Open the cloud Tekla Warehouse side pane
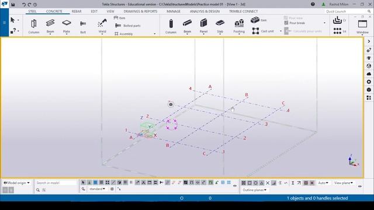 369,74
